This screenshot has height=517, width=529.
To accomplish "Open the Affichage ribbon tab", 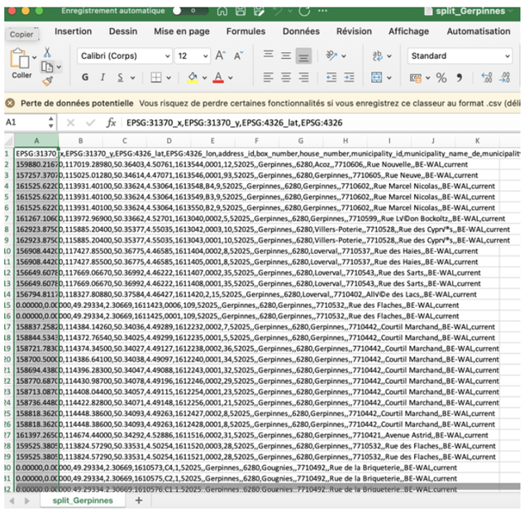I will (x=408, y=31).
